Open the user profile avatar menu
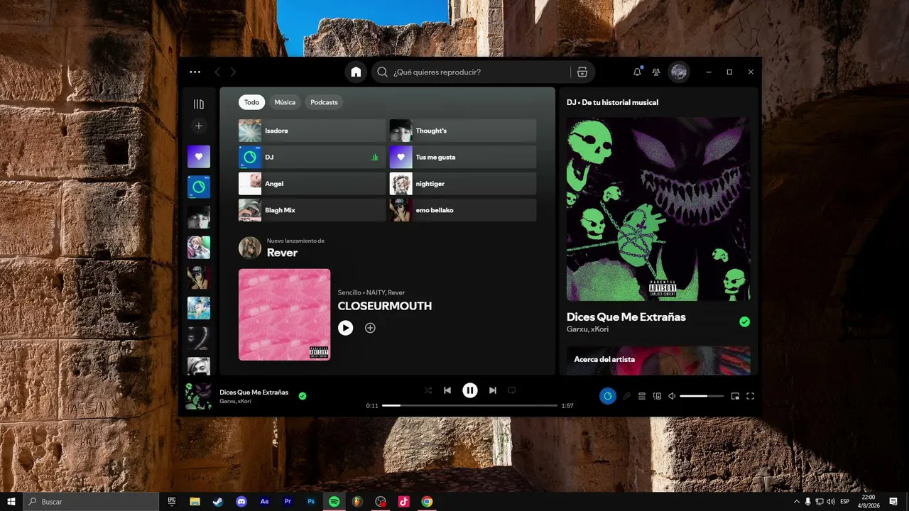Screen dimensions: 909x511 click(x=679, y=72)
